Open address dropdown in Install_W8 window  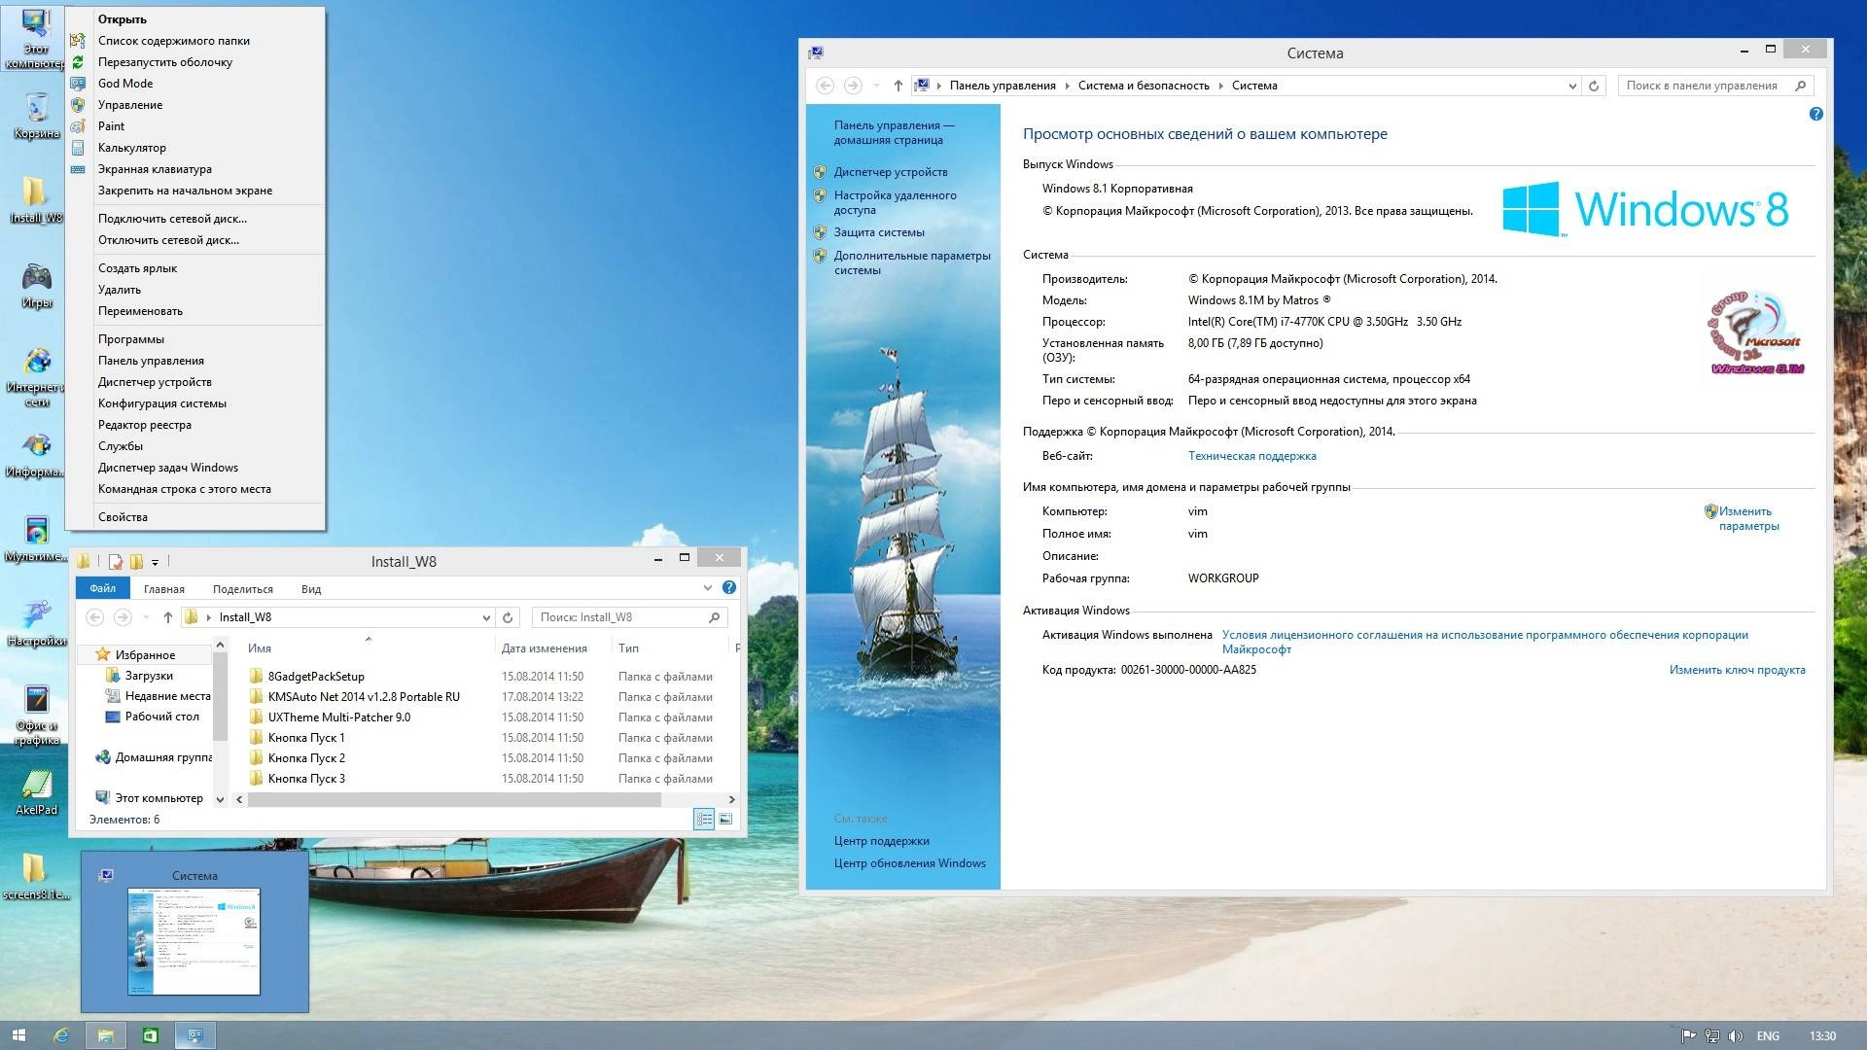click(x=486, y=617)
